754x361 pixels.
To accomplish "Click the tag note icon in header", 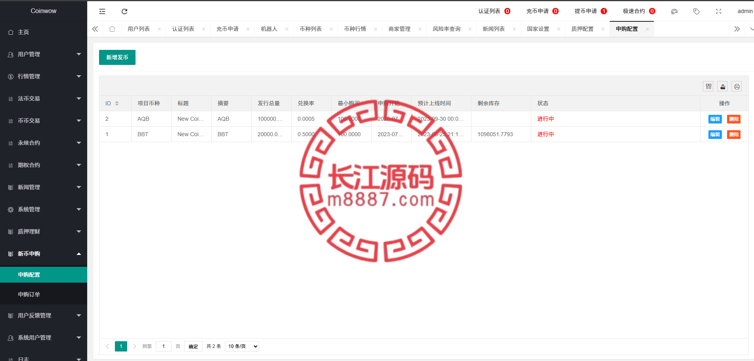I will [x=697, y=11].
